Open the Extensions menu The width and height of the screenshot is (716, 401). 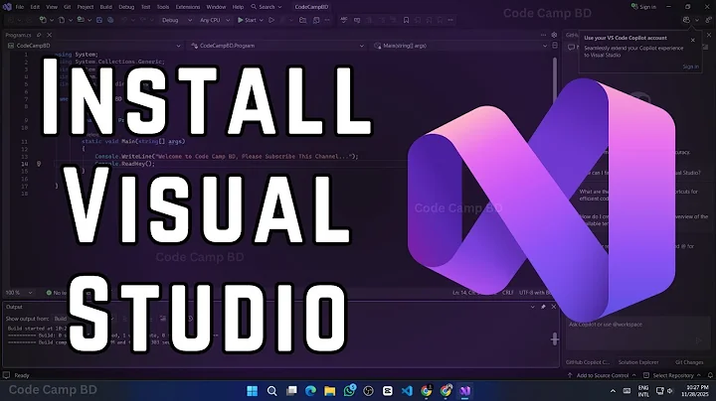[188, 7]
